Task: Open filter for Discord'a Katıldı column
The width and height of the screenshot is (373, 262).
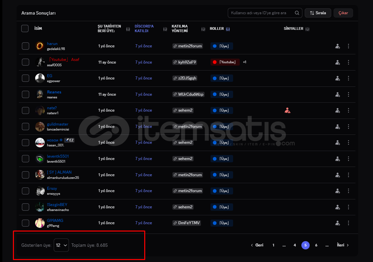Action: [x=165, y=29]
